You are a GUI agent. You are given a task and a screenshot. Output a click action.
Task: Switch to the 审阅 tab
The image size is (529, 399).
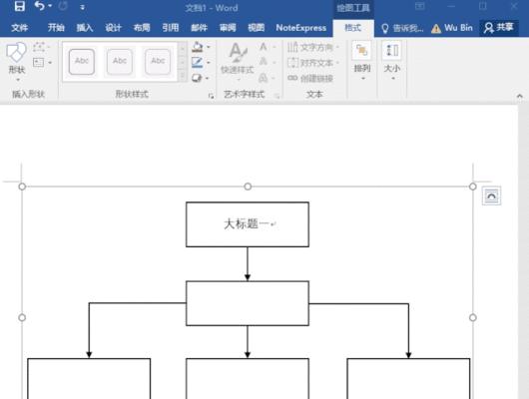point(228,28)
